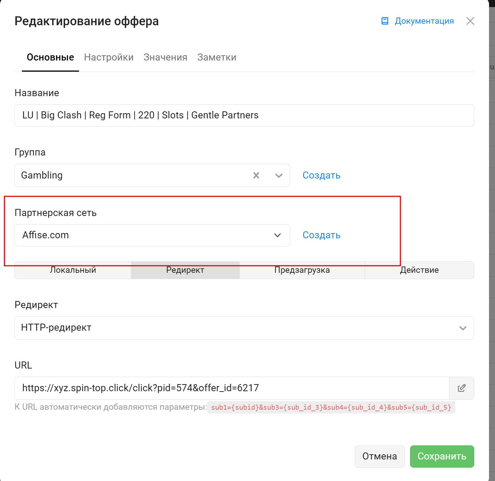Image resolution: width=495 pixels, height=481 pixels.
Task: Focus the Название name input field
Action: tap(244, 115)
